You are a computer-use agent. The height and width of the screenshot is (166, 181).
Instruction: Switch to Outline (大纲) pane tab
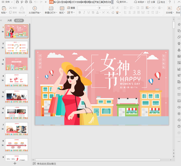pyautogui.click(x=10, y=20)
